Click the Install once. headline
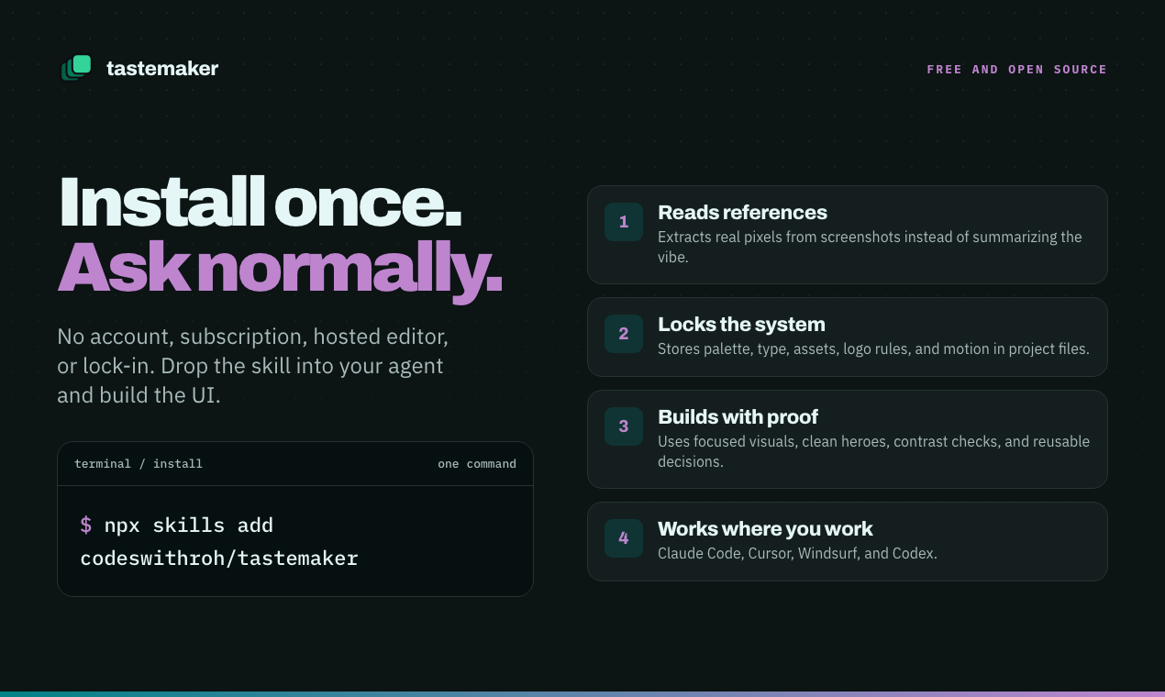This screenshot has height=697, width=1165. (261, 202)
